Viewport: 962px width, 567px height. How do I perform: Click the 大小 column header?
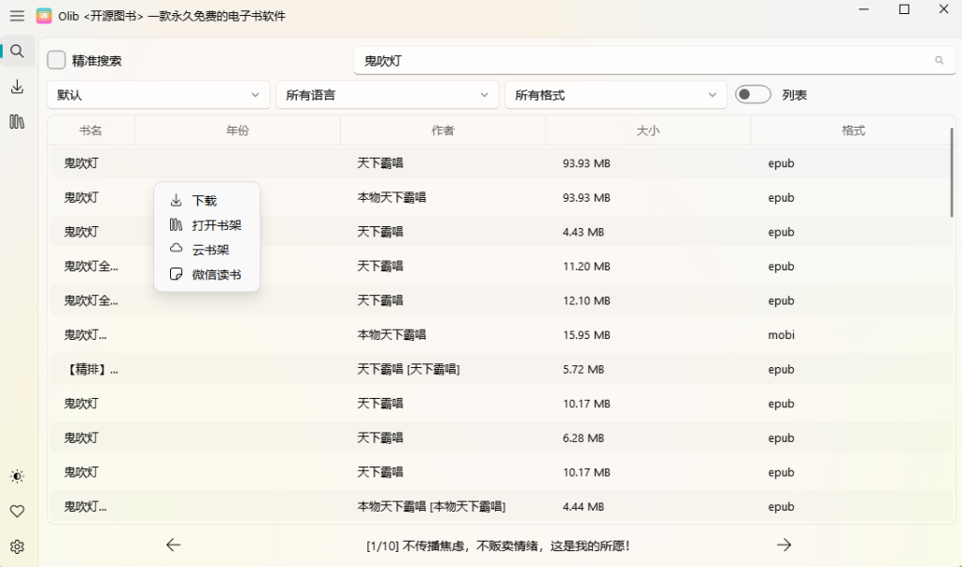tap(648, 130)
